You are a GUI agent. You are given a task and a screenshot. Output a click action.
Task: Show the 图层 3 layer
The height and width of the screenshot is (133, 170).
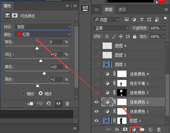[96, 55]
